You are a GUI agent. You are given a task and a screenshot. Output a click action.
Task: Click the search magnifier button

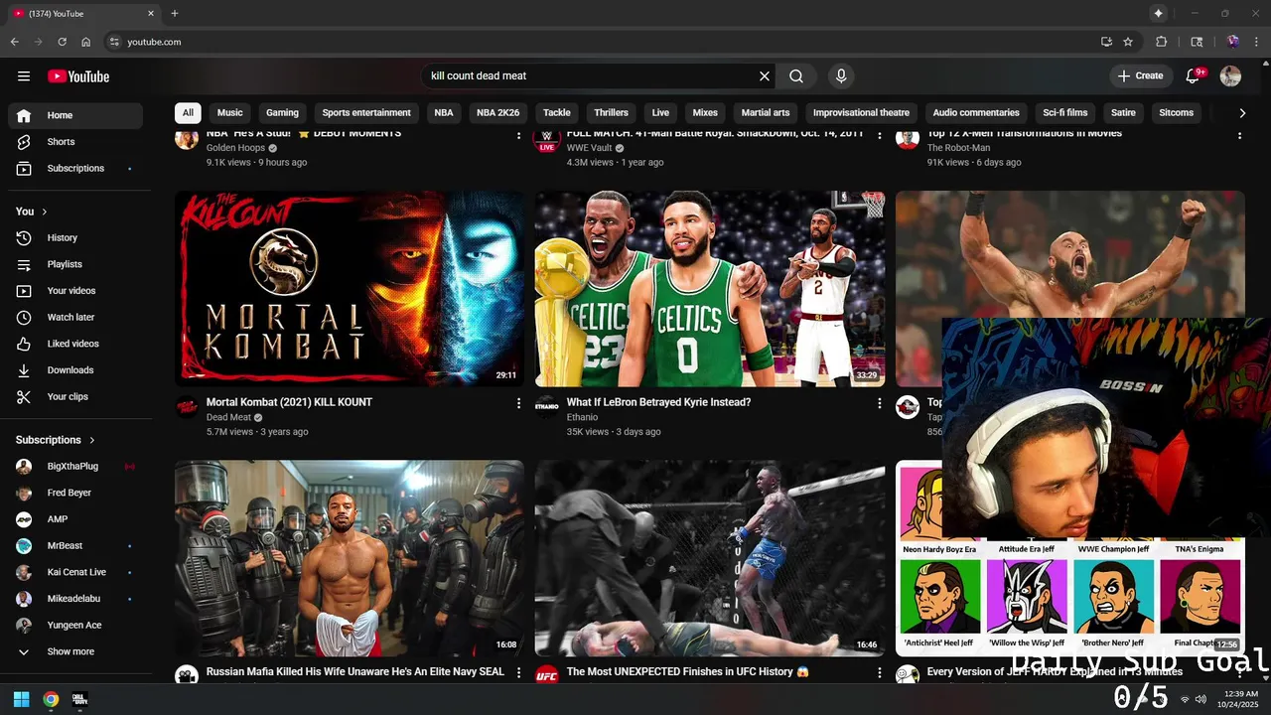(796, 76)
